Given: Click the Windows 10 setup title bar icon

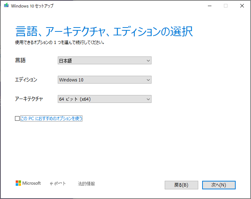Looking at the screenshot, I should (x=6, y=5).
